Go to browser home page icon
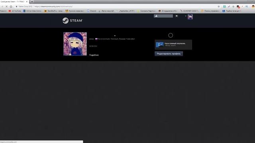The height and width of the screenshot is (143, 255). click(11, 6)
